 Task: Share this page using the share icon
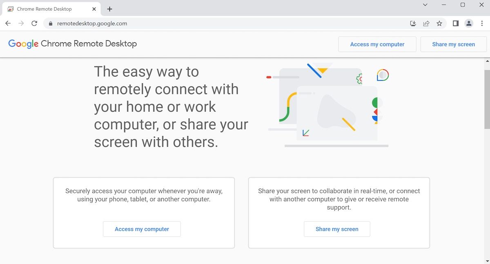[x=426, y=24]
